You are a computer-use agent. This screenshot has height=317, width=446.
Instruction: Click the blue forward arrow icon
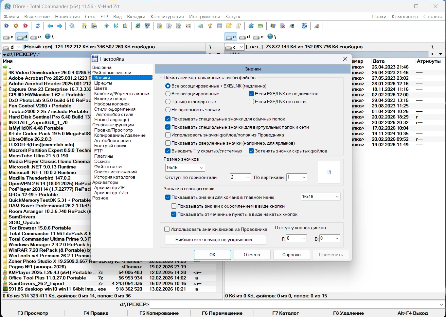coord(60,26)
